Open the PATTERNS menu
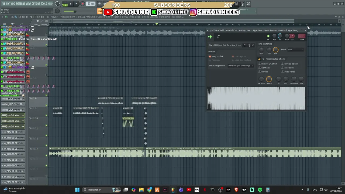 pos(20,4)
